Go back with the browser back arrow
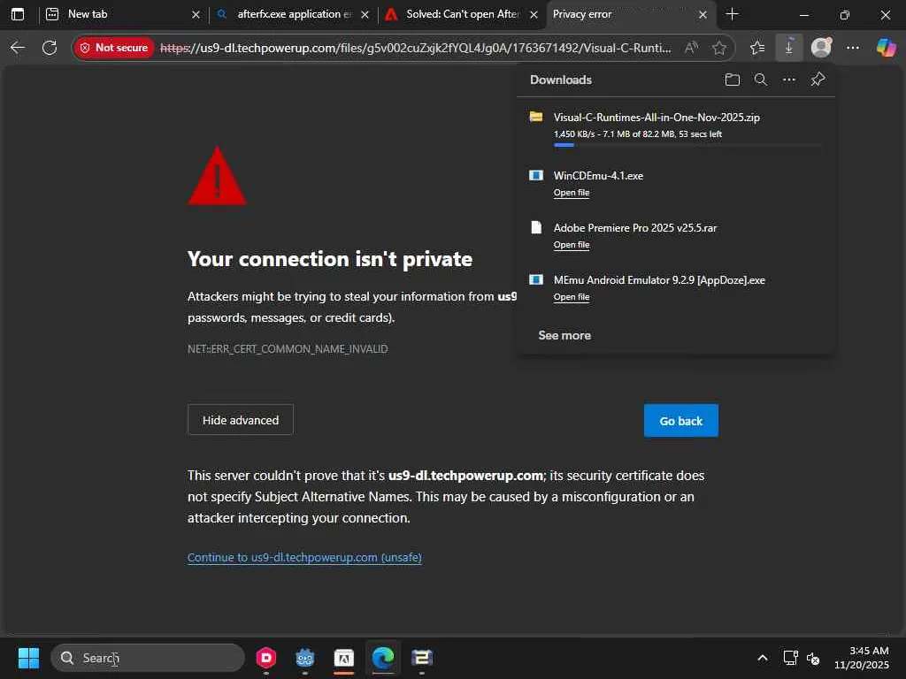This screenshot has width=906, height=679. tap(18, 48)
